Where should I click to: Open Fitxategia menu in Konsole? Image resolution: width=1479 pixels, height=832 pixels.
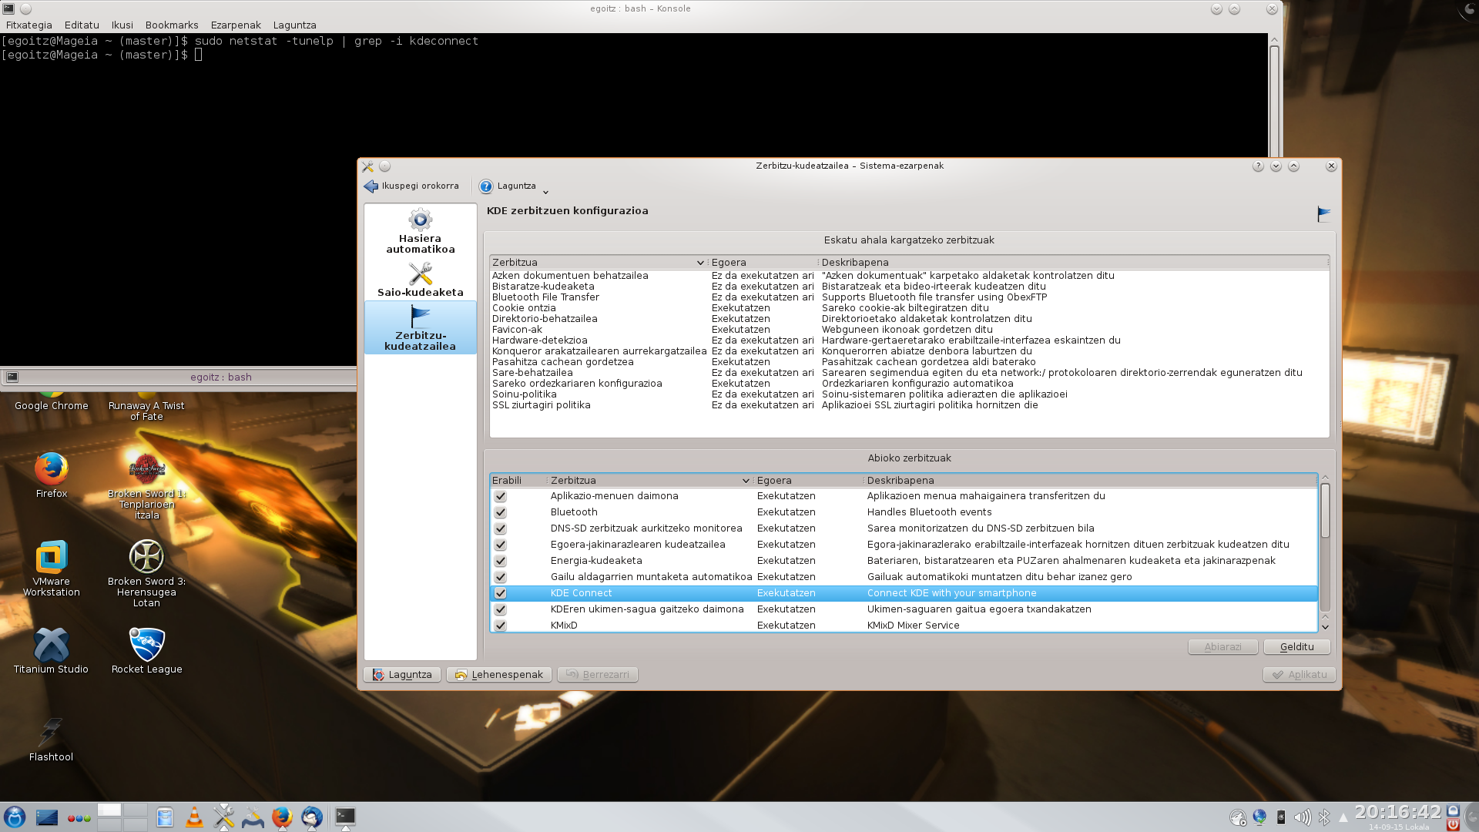[x=29, y=25]
